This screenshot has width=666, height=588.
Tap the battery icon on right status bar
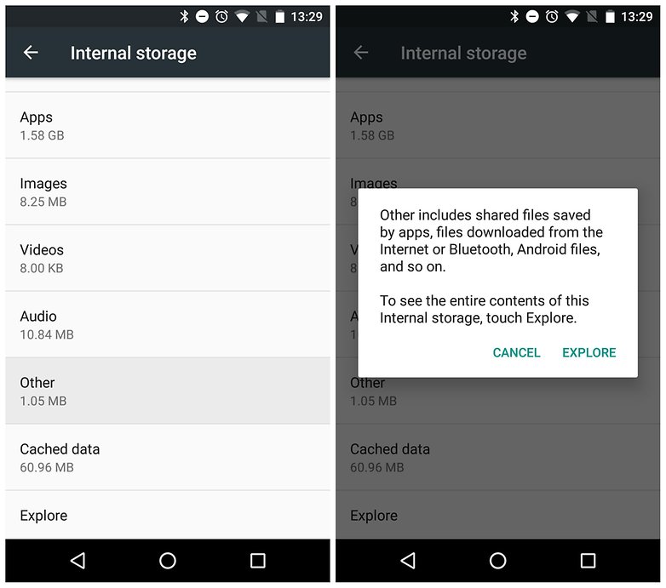click(x=610, y=17)
